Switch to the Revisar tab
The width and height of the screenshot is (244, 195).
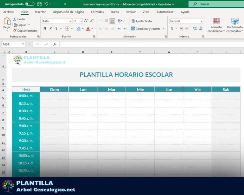(131, 12)
